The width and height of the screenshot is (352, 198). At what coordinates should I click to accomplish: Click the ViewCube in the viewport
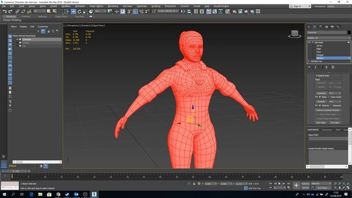click(x=295, y=34)
